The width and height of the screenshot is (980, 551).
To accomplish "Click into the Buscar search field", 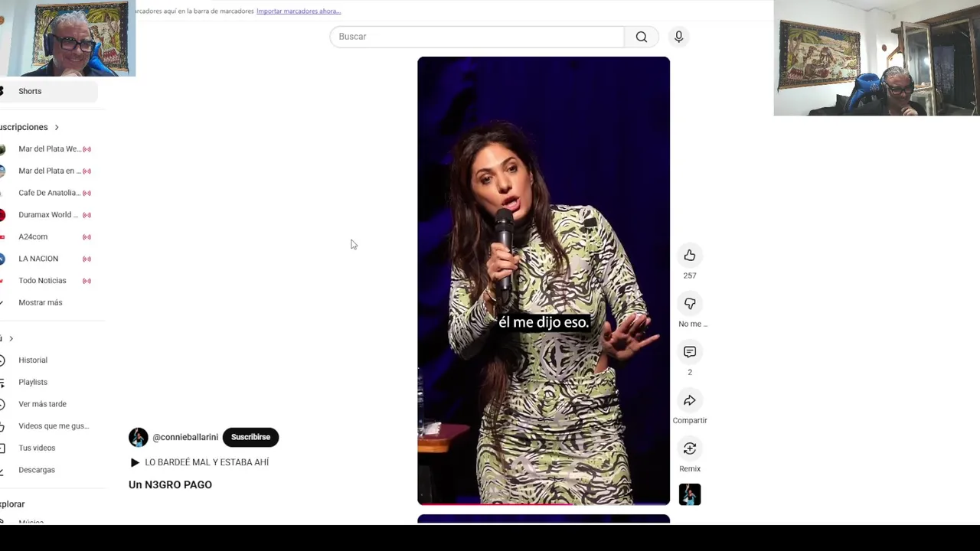I will point(477,37).
